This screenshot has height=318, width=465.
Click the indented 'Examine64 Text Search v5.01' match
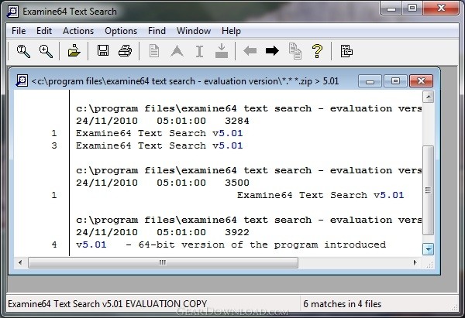321,195
